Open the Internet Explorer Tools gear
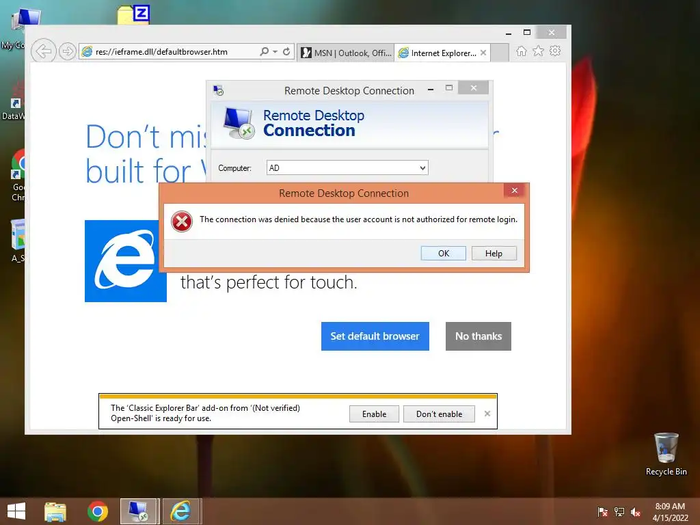700x525 pixels. point(555,51)
